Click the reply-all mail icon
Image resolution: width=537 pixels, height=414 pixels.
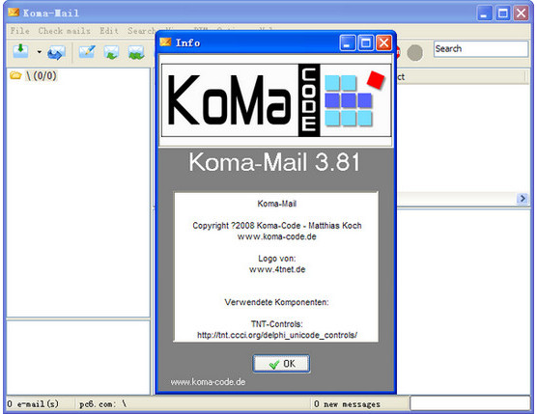tap(136, 52)
